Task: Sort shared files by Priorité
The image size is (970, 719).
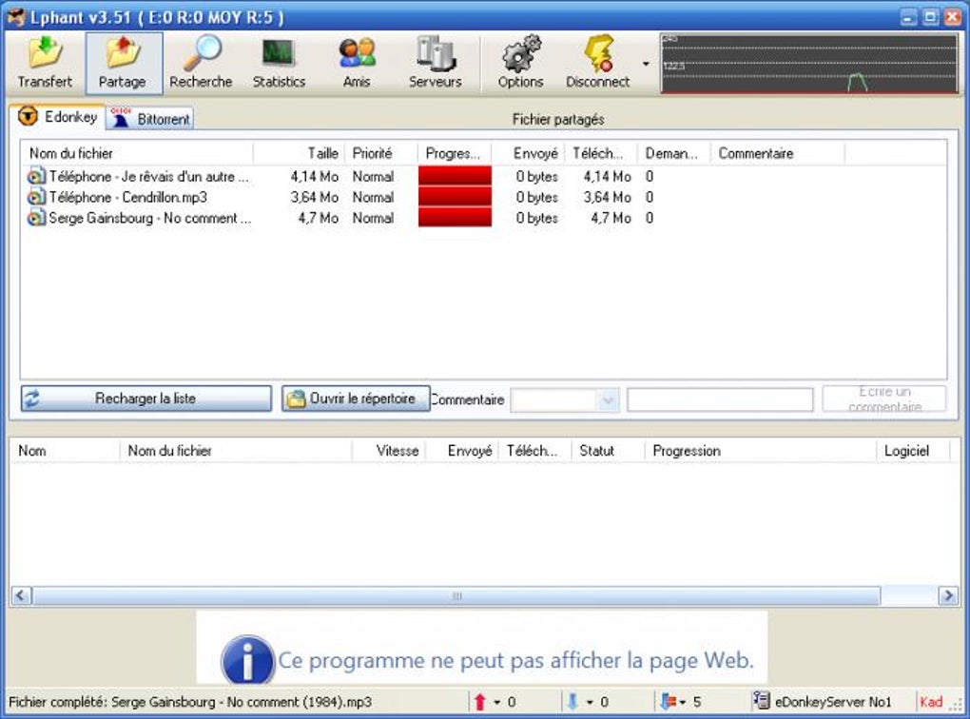Action: coord(381,153)
